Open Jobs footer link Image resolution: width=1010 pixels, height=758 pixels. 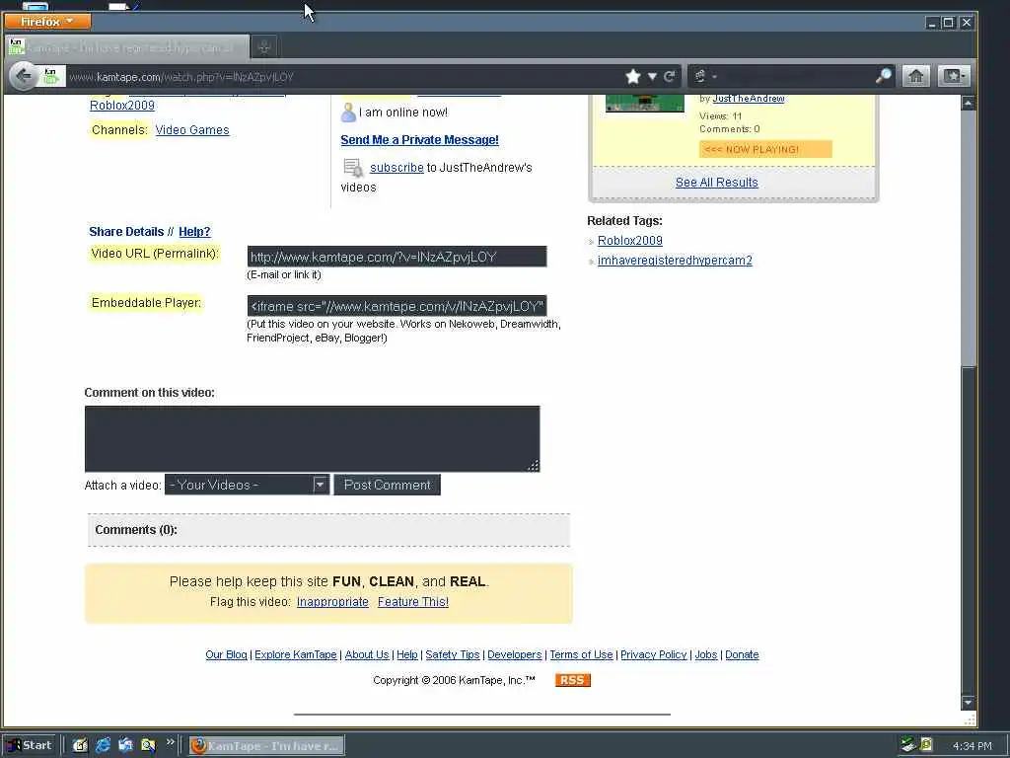706,655
